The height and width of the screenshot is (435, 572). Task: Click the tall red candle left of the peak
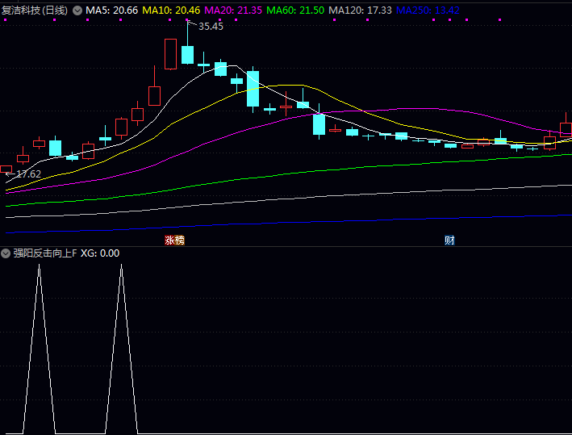tap(170, 54)
